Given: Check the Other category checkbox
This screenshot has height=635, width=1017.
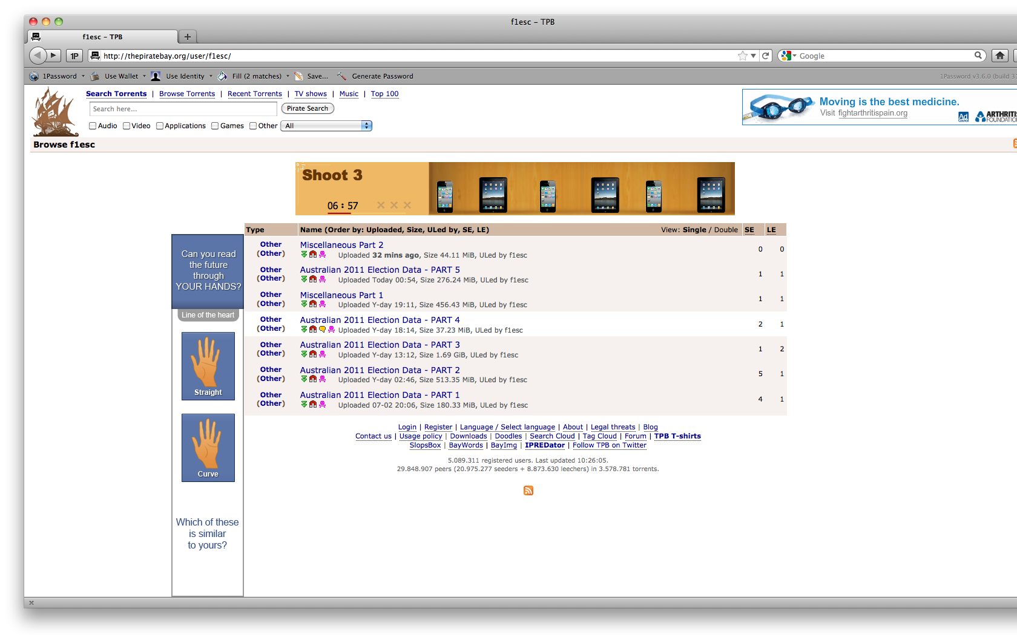Looking at the screenshot, I should (253, 126).
